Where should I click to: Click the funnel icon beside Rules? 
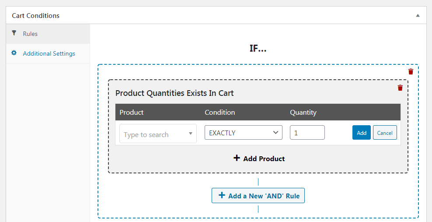[14, 33]
